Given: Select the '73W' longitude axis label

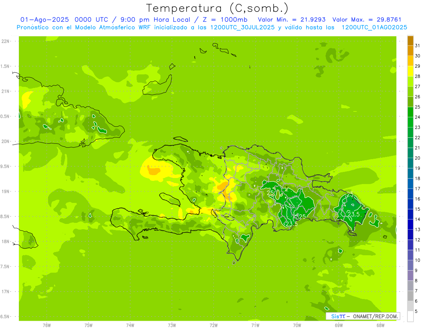Looking at the screenshot, I should point(172,325).
